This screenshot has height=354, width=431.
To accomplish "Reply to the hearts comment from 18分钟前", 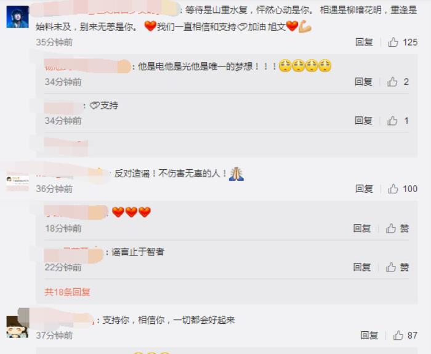I will click(x=362, y=228).
